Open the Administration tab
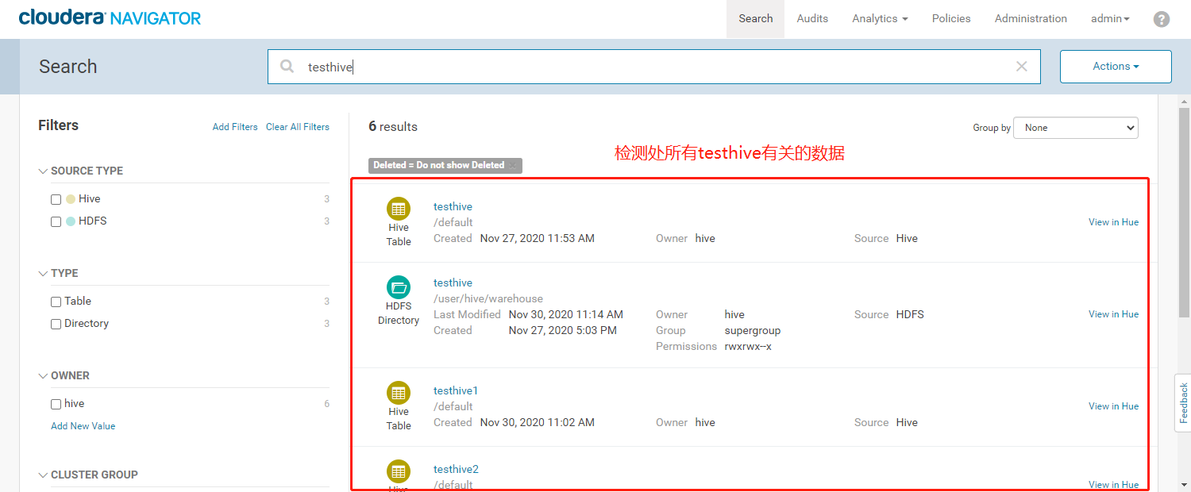 (x=1031, y=18)
